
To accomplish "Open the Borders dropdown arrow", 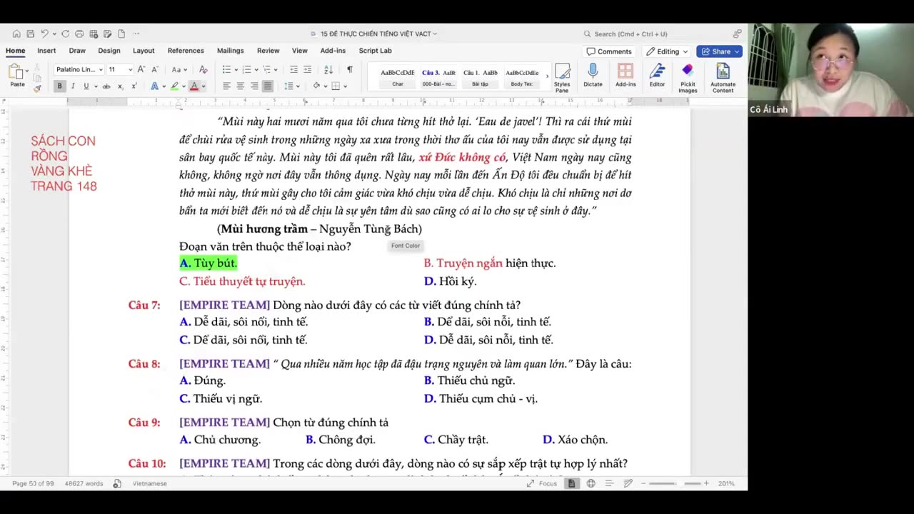I will (x=346, y=86).
